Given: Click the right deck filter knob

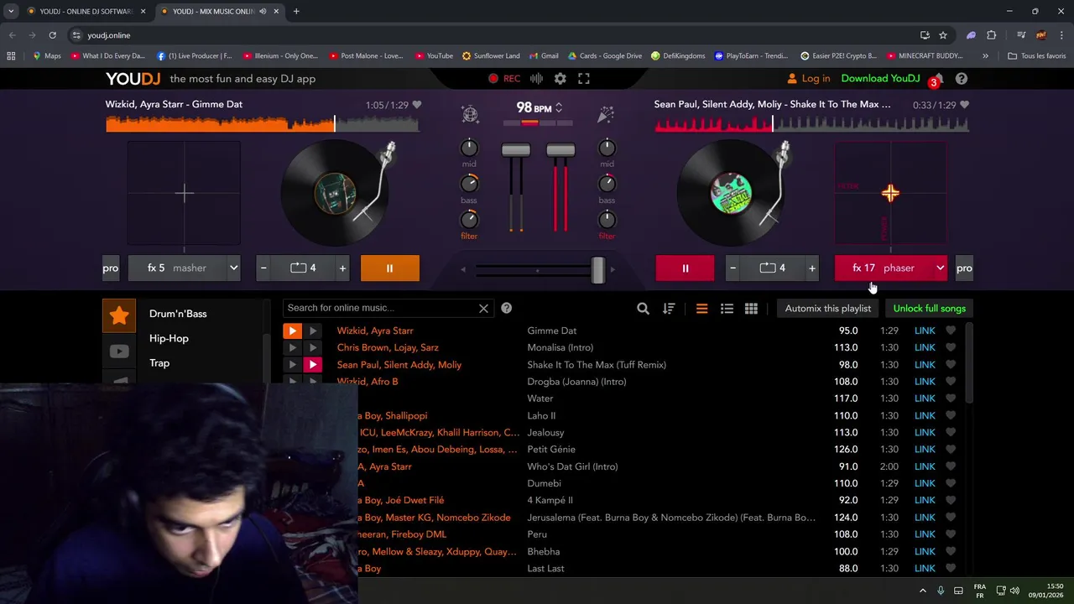Looking at the screenshot, I should pos(607,220).
